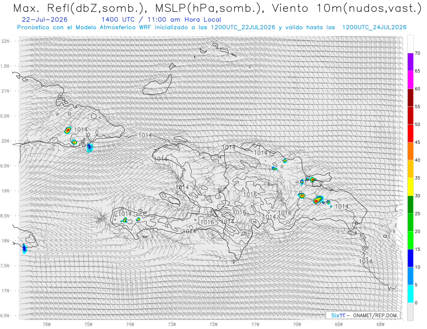Click the grey below-zero segment of the color bar
Image resolution: width=427 pixels, height=329 pixels.
(410, 312)
